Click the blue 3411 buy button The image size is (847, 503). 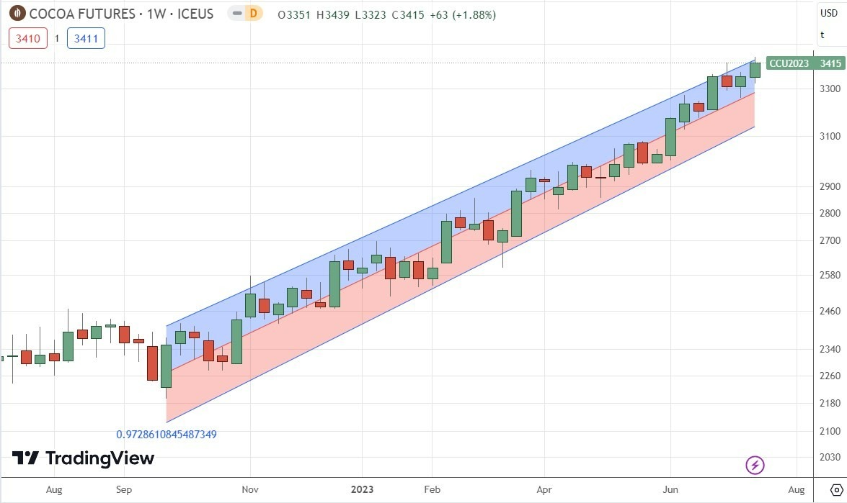coord(86,38)
